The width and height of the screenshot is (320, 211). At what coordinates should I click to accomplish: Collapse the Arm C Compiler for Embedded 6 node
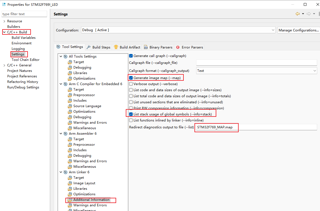pyautogui.click(x=61, y=84)
